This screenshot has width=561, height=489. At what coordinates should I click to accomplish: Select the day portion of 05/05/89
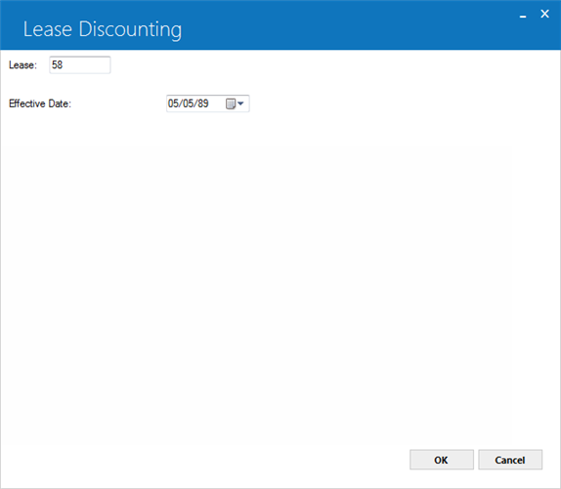pos(188,103)
